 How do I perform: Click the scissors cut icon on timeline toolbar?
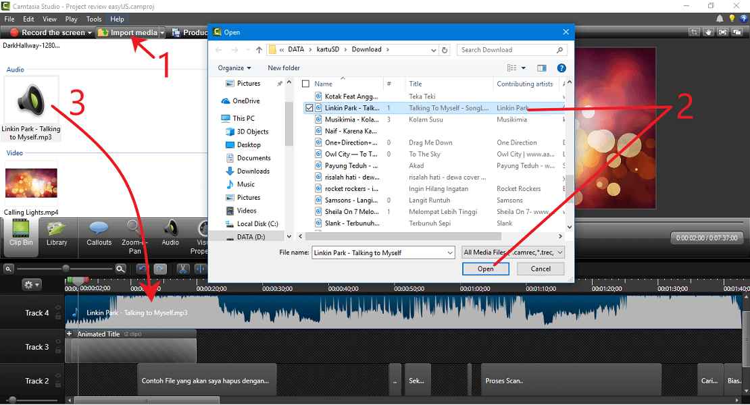(x=182, y=269)
